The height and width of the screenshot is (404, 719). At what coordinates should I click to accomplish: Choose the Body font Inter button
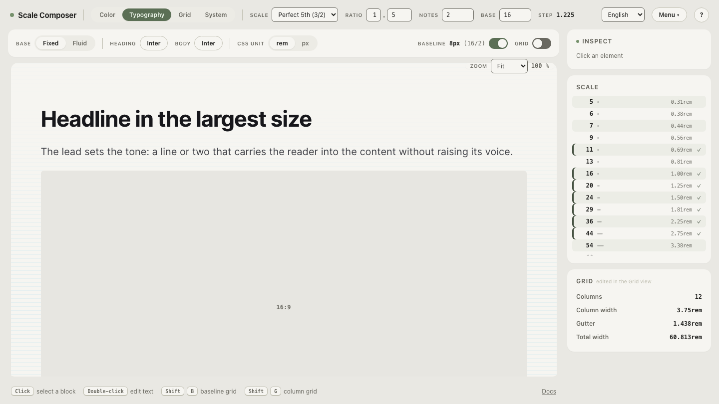pos(208,43)
